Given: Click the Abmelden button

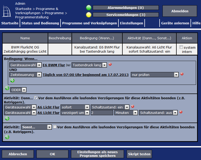Looking at the screenshot, I should pyautogui.click(x=180, y=11).
